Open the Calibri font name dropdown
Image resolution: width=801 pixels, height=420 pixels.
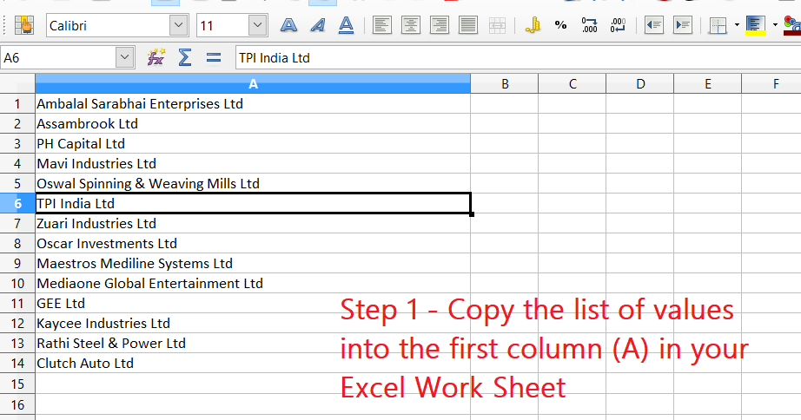click(x=179, y=25)
